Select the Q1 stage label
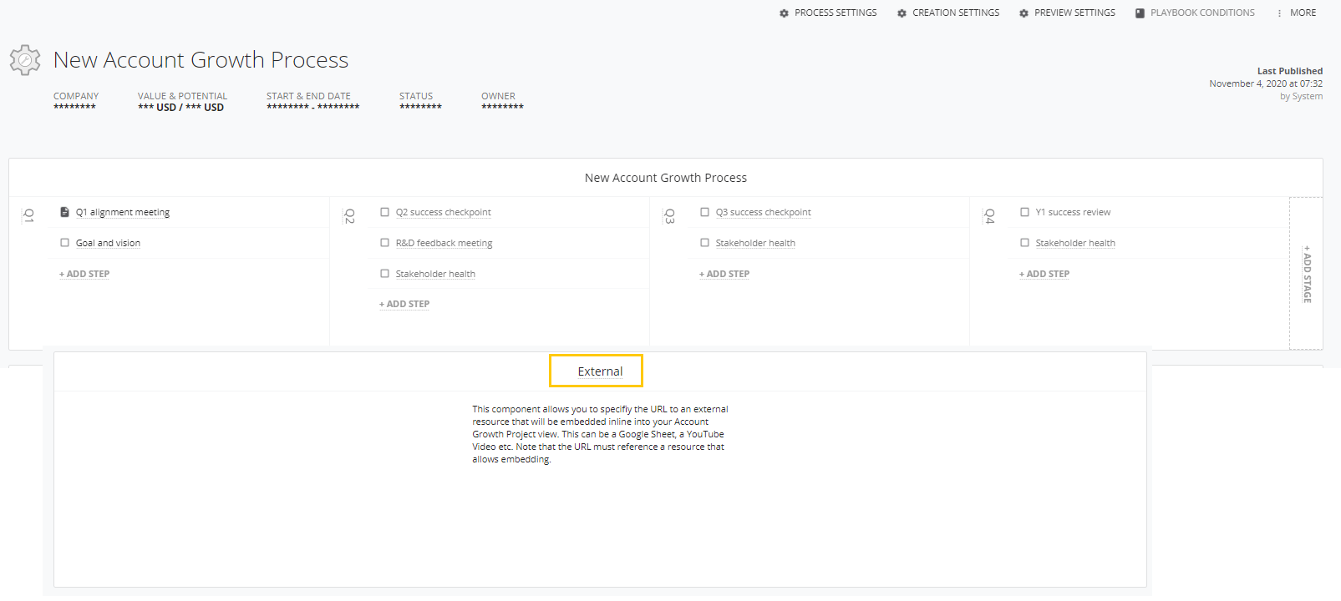1341x601 pixels. click(x=29, y=216)
